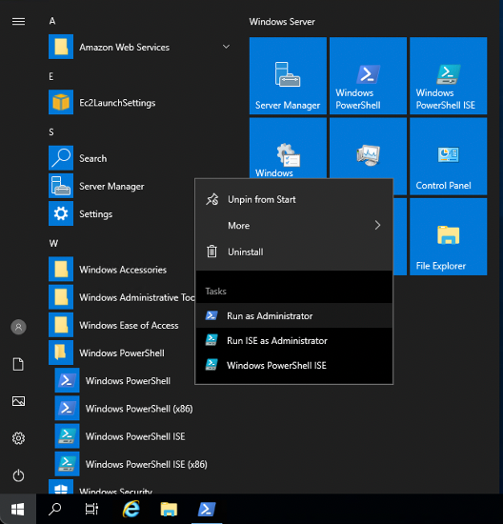The width and height of the screenshot is (503, 524).
Task: Click the Windows PowerShell ISE tile
Action: pos(448,76)
